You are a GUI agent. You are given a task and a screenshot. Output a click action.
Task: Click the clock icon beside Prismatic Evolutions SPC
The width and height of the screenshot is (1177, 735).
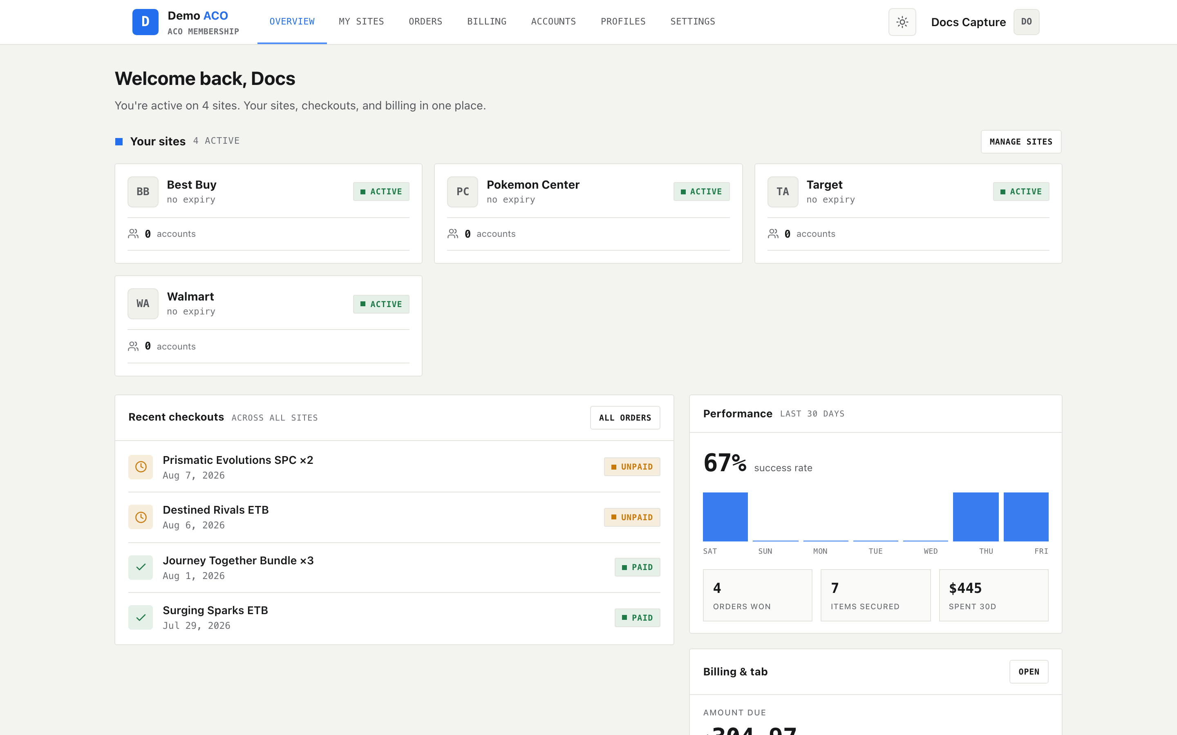click(x=141, y=467)
